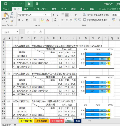Switch to the Page Layout ribbon tab
The image size is (121, 127).
(40, 9)
